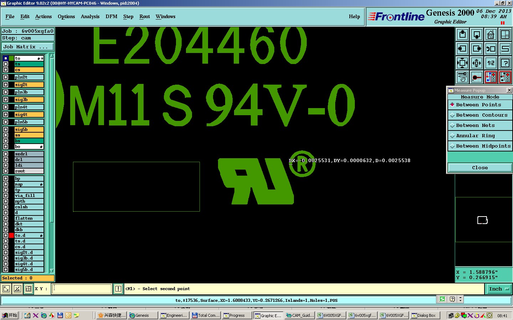Open the Options menu
Viewport: 513px width, 320px height.
(66, 16)
